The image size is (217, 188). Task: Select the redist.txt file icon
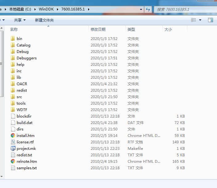[13, 155]
